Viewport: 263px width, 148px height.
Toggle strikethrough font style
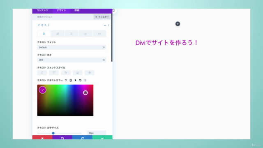[x=90, y=72]
